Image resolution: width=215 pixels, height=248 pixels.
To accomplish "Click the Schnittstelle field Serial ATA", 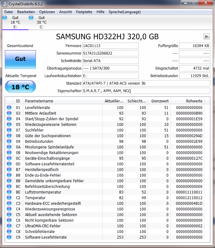I will click(111, 61).
